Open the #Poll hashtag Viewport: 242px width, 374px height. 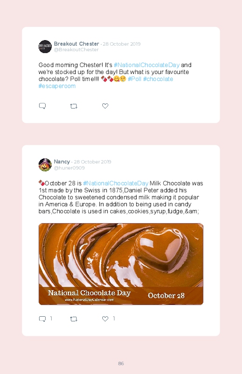click(x=134, y=79)
